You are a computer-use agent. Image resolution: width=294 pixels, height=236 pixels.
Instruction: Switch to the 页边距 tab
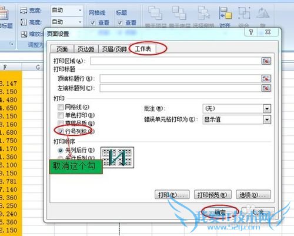tap(86, 49)
